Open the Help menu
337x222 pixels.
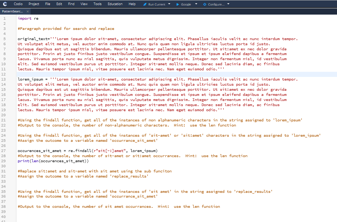[x=132, y=4]
